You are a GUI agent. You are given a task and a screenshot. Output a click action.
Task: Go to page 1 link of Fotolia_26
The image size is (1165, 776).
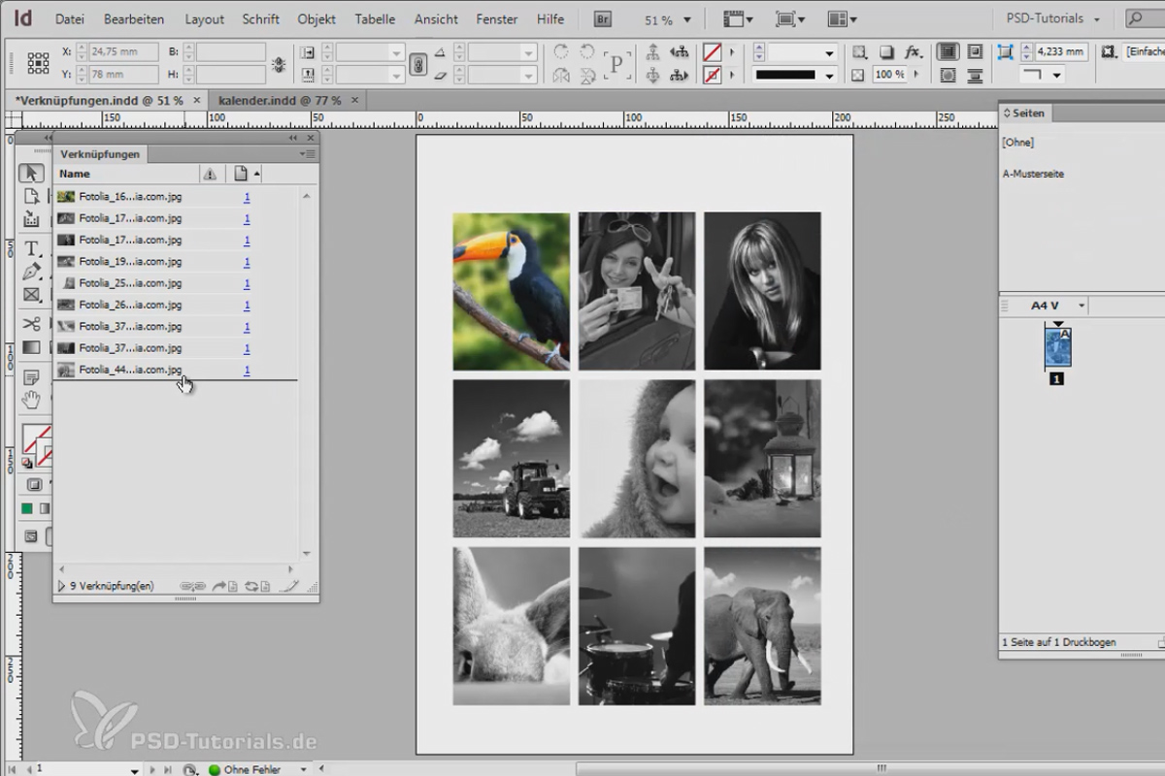click(247, 306)
